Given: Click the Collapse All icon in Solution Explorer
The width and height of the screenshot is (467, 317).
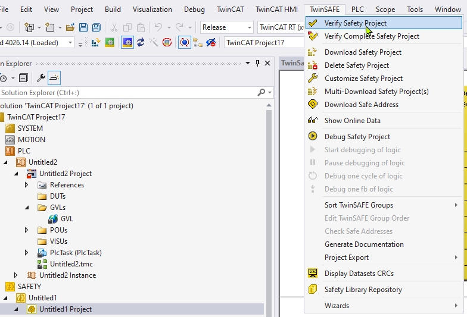Looking at the screenshot, I should tap(23, 78).
